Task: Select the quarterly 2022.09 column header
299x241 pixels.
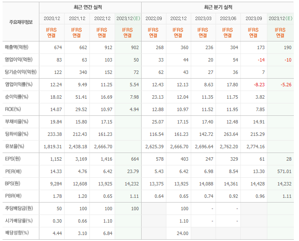Action: click(x=154, y=18)
